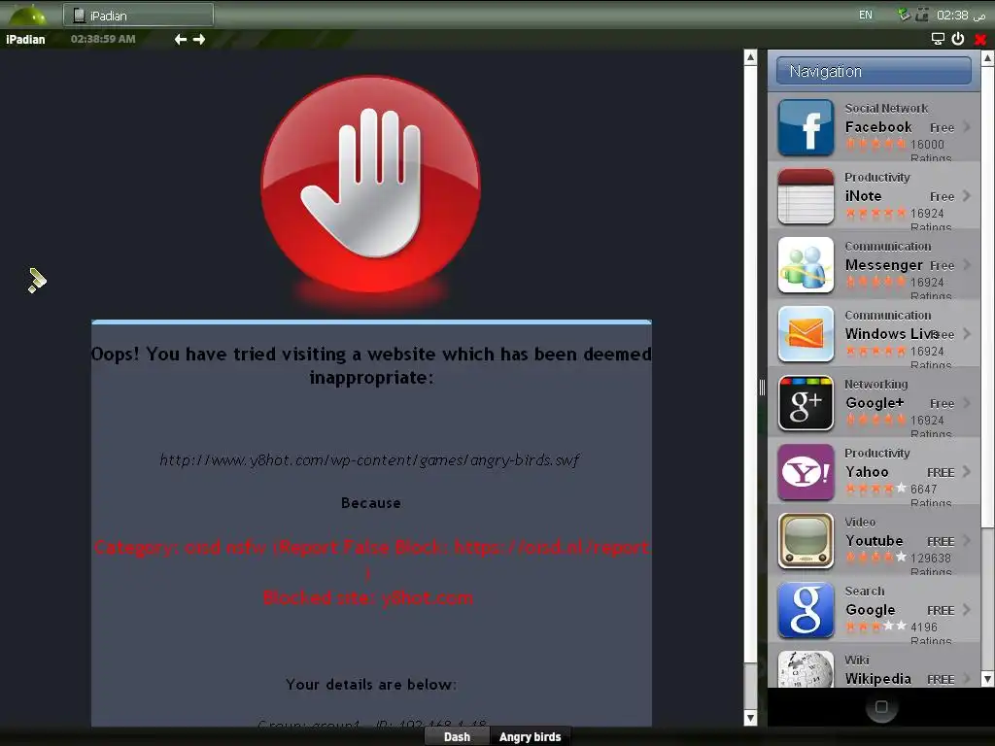Open the Windows Live mail icon

point(806,334)
